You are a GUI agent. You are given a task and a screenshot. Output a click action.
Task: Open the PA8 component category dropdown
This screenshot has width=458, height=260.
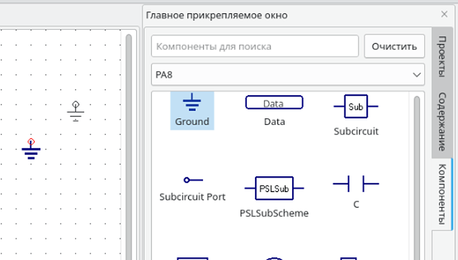[287, 75]
